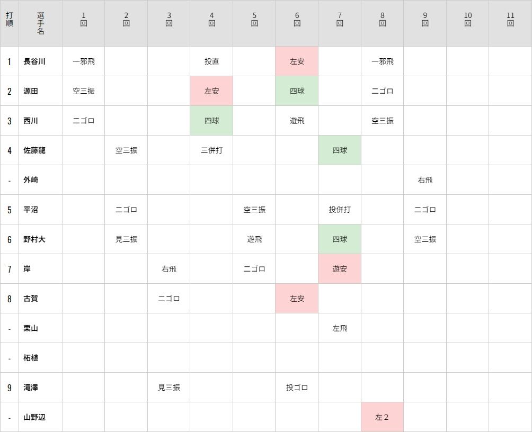Select the 打順 header cell
Image resolution: width=532 pixels, height=432 pixels.
pyautogui.click(x=10, y=23)
